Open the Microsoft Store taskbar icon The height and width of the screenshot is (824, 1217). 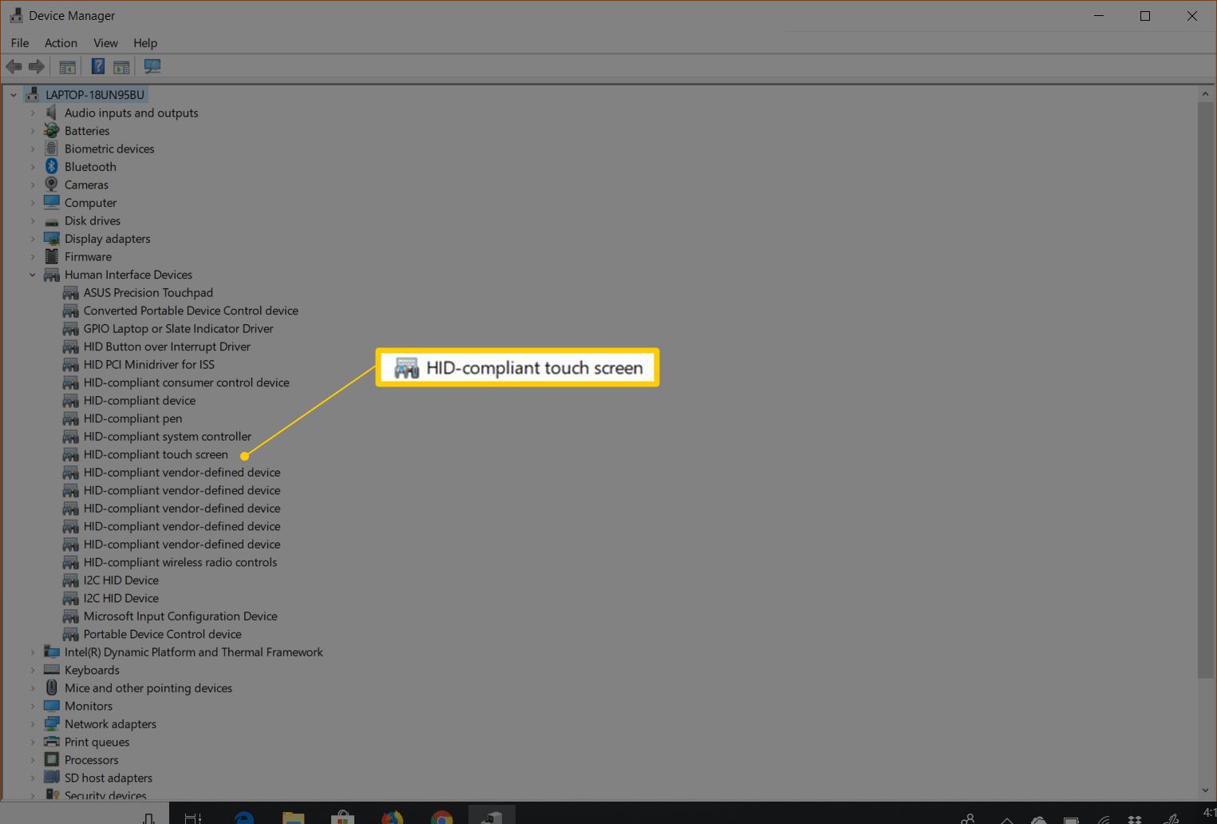point(343,817)
